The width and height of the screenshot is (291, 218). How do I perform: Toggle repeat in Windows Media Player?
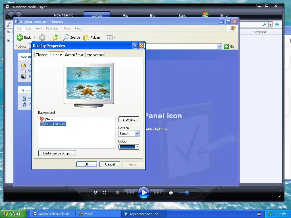[x=105, y=193]
